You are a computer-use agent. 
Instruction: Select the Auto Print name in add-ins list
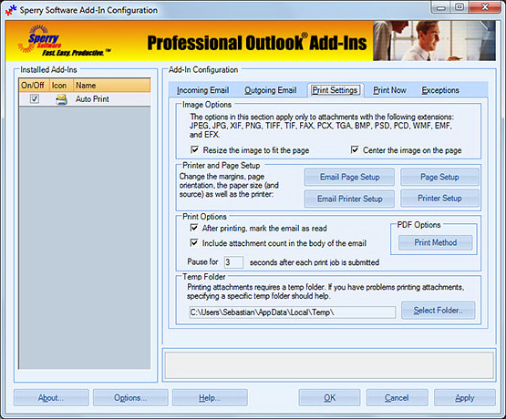92,99
